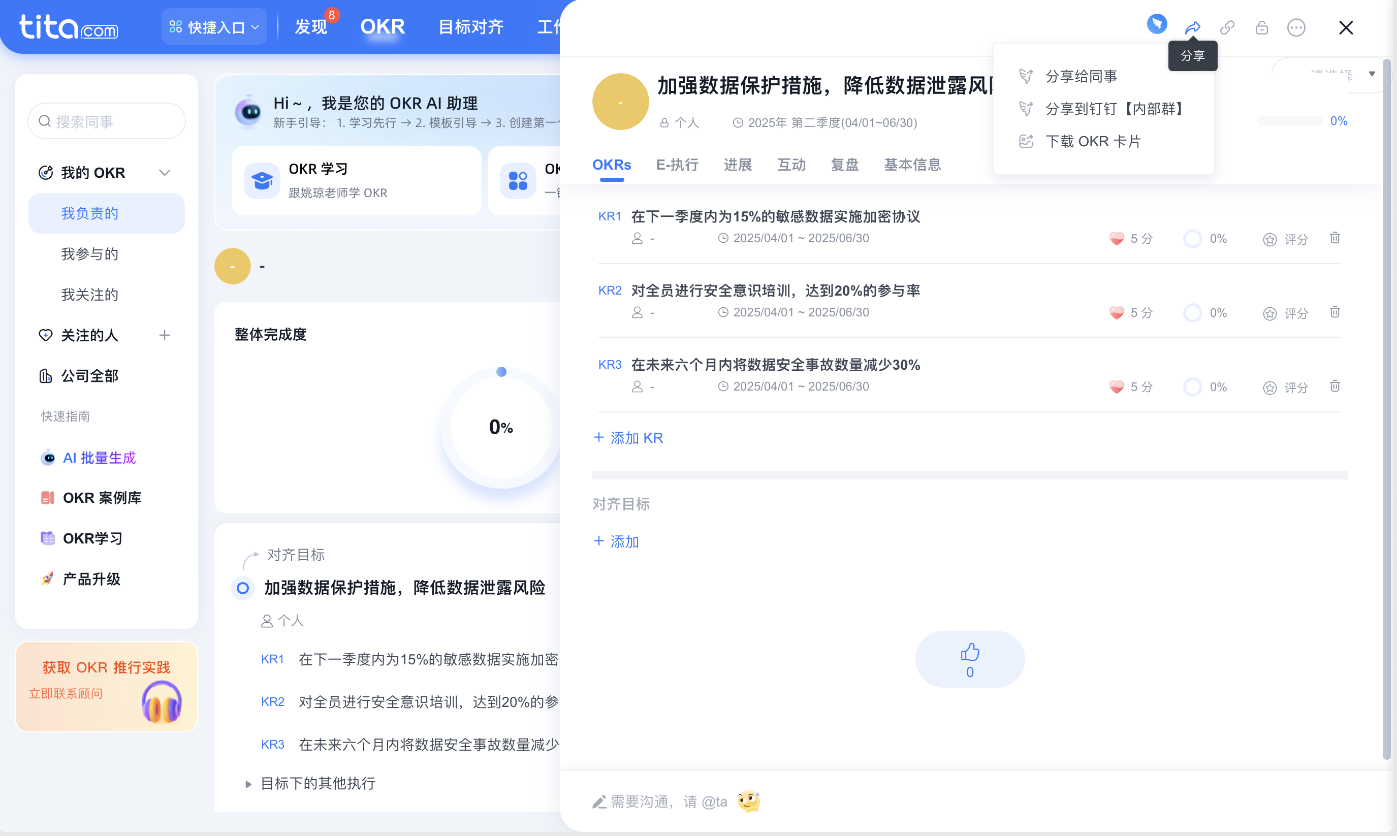Click the emoji icon in the comment bar
1397x836 pixels.
click(x=749, y=800)
